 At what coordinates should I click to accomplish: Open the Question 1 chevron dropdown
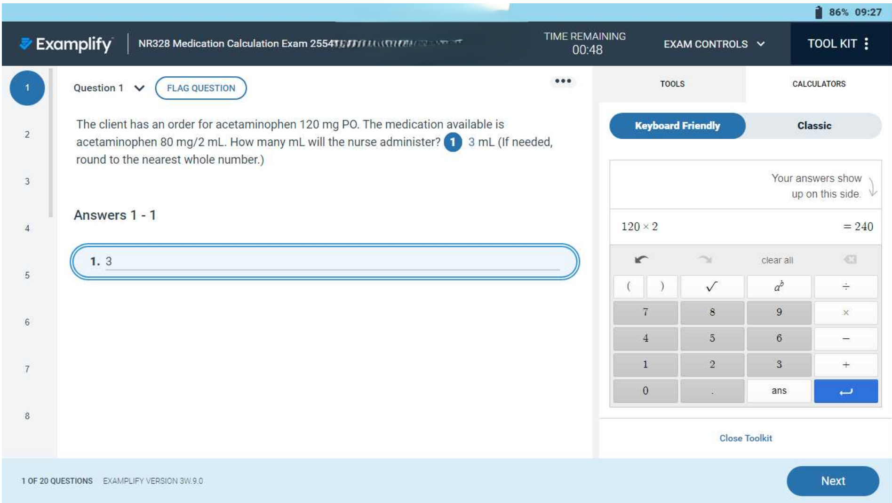[139, 88]
